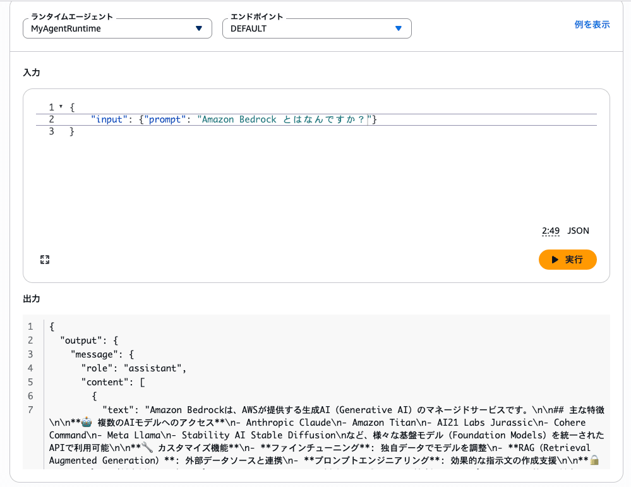Click the 入力 section heading
This screenshot has width=631, height=487.
point(32,73)
